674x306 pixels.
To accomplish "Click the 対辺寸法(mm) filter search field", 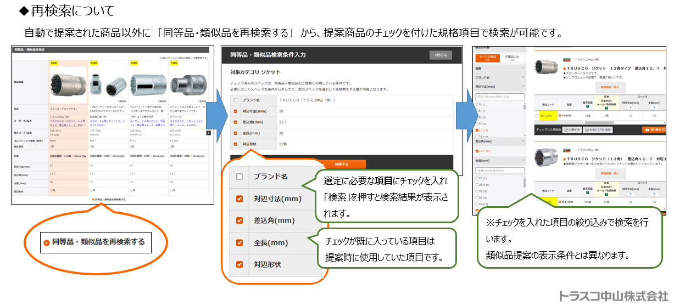I will (500, 97).
